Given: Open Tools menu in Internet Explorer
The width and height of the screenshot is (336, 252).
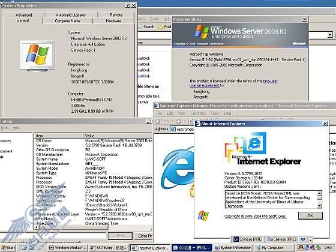Looking at the screenshot, I should point(215,113).
